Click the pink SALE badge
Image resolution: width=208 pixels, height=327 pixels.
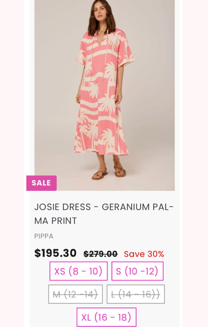pos(42,183)
